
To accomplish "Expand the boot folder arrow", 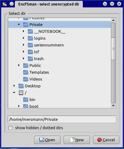I will click(x=19, y=106).
